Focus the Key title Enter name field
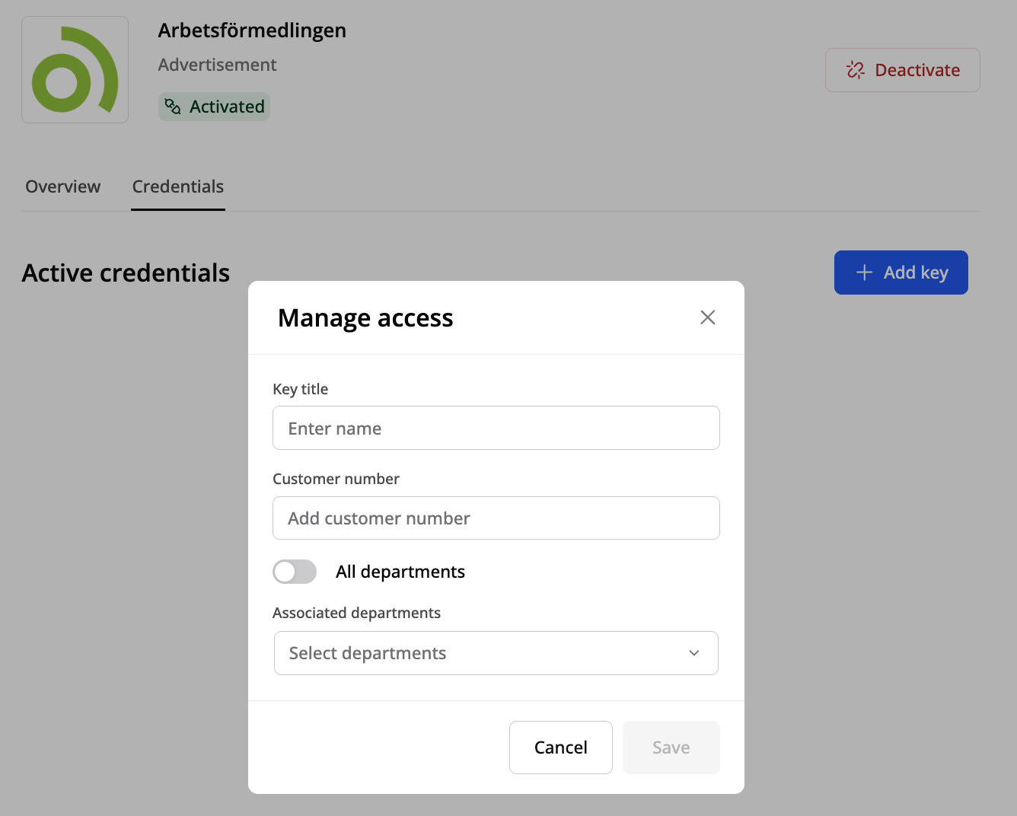This screenshot has width=1017, height=816. 496,428
